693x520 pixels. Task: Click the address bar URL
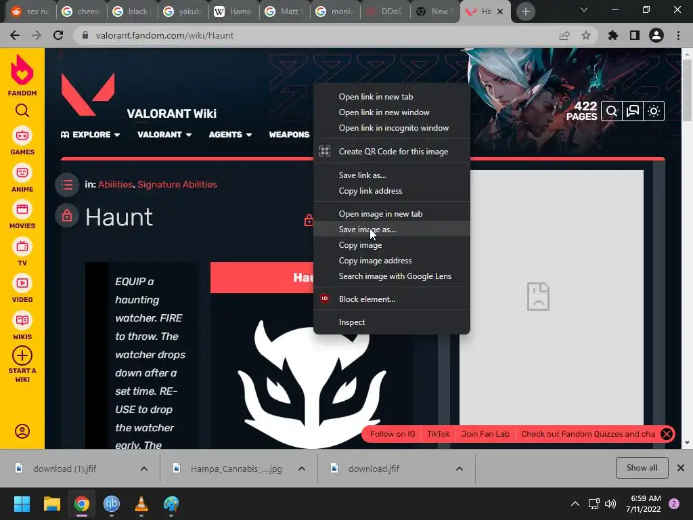164,35
